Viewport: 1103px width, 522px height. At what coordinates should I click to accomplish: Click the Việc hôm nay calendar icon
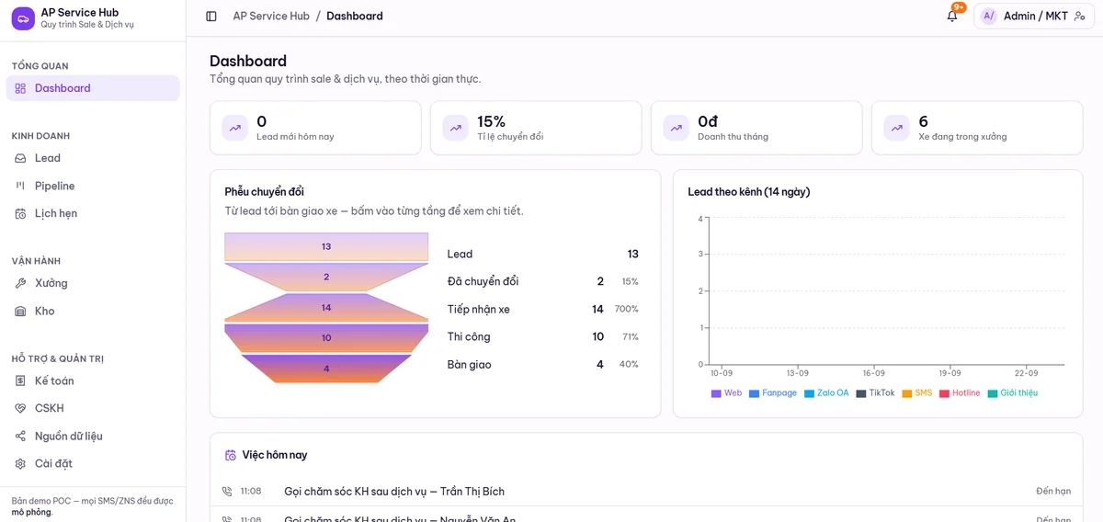[x=231, y=455]
